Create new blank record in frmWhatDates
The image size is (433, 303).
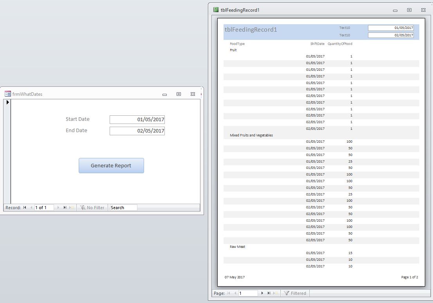click(x=72, y=208)
